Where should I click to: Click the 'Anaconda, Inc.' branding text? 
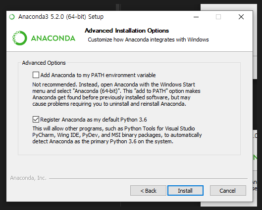tap(28, 178)
